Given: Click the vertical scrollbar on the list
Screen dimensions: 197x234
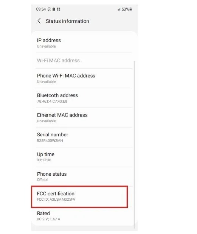Looking at the screenshot, I should pos(135,144).
